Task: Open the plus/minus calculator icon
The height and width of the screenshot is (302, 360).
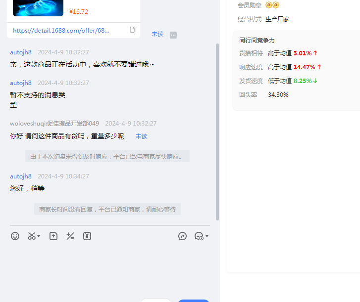Action: coord(70,236)
